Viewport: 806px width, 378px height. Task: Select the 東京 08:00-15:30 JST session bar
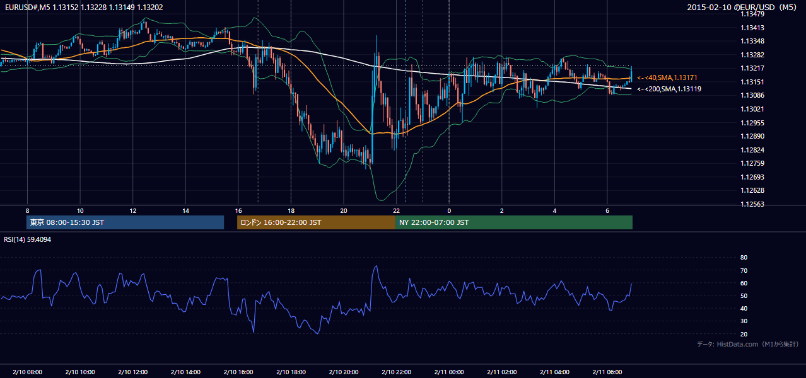point(126,222)
